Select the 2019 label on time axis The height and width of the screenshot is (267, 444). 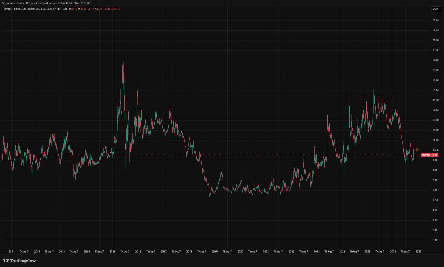(x=215, y=252)
